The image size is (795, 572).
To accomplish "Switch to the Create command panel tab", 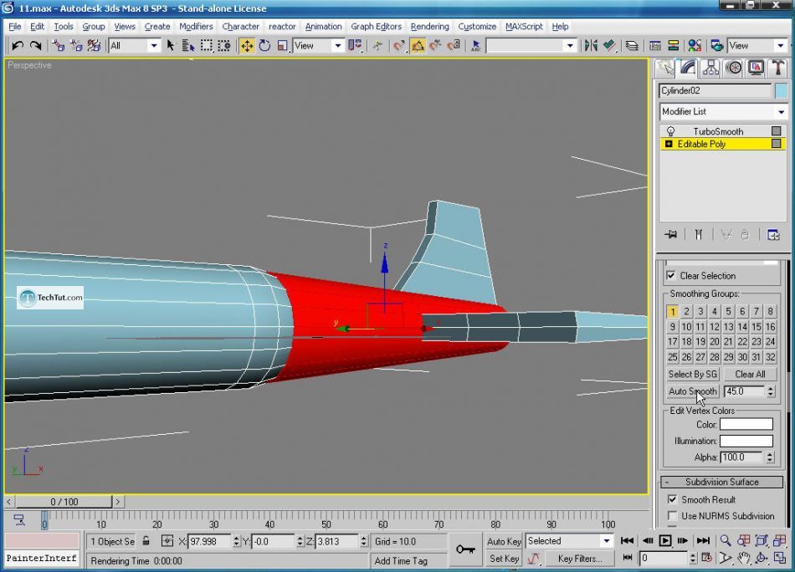I will tap(665, 69).
